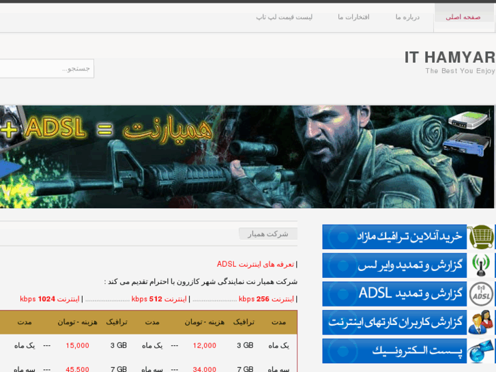Screen dimensions: 496x372
Task: Select the شرکت همیار tab
Action: [x=268, y=233]
